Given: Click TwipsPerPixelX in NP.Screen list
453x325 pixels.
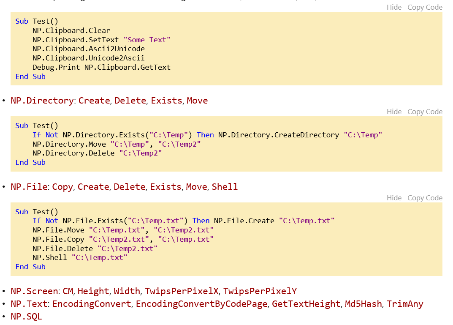Looking at the screenshot, I should (x=182, y=291).
